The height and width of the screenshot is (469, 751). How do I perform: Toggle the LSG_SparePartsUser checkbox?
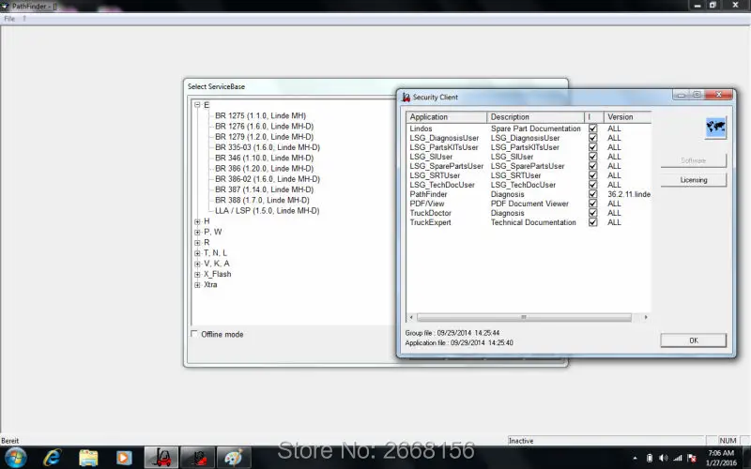[593, 166]
